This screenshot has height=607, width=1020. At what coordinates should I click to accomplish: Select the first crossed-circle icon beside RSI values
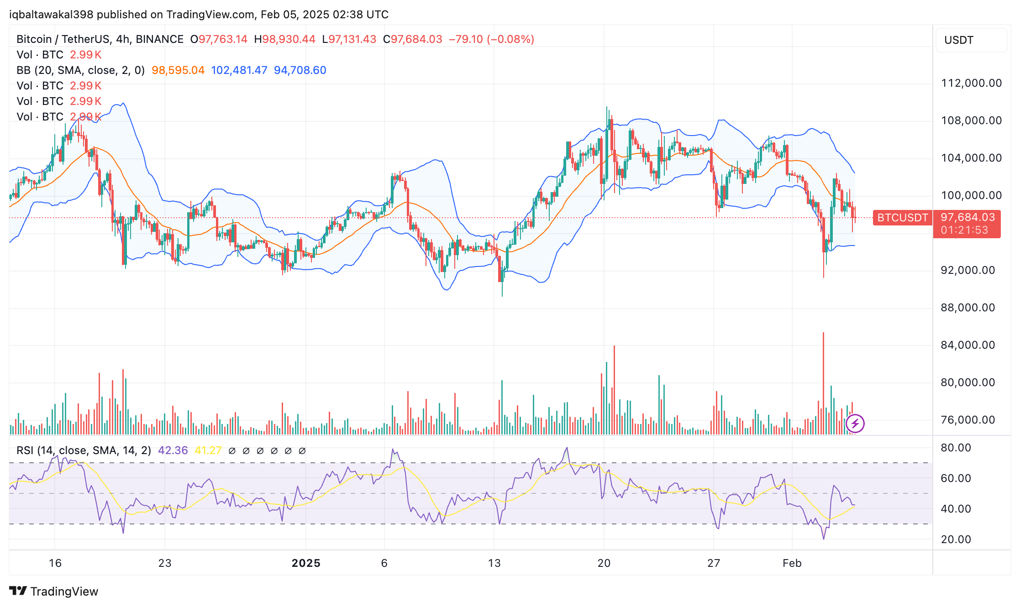[x=233, y=450]
